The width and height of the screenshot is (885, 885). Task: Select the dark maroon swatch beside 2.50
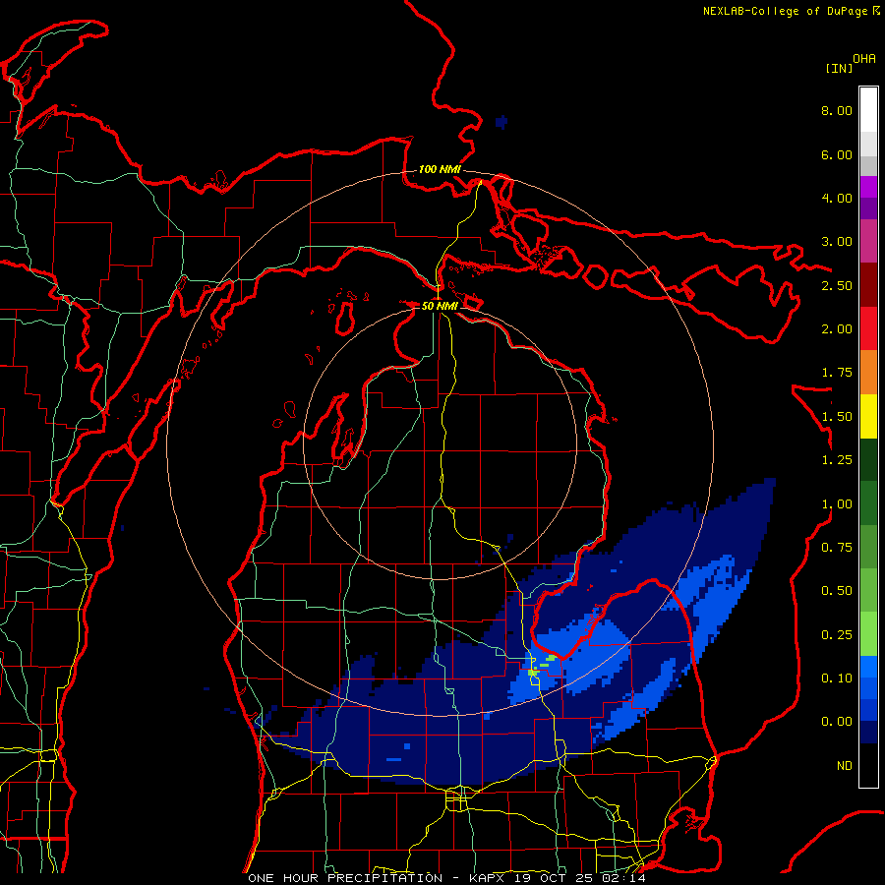click(x=868, y=285)
